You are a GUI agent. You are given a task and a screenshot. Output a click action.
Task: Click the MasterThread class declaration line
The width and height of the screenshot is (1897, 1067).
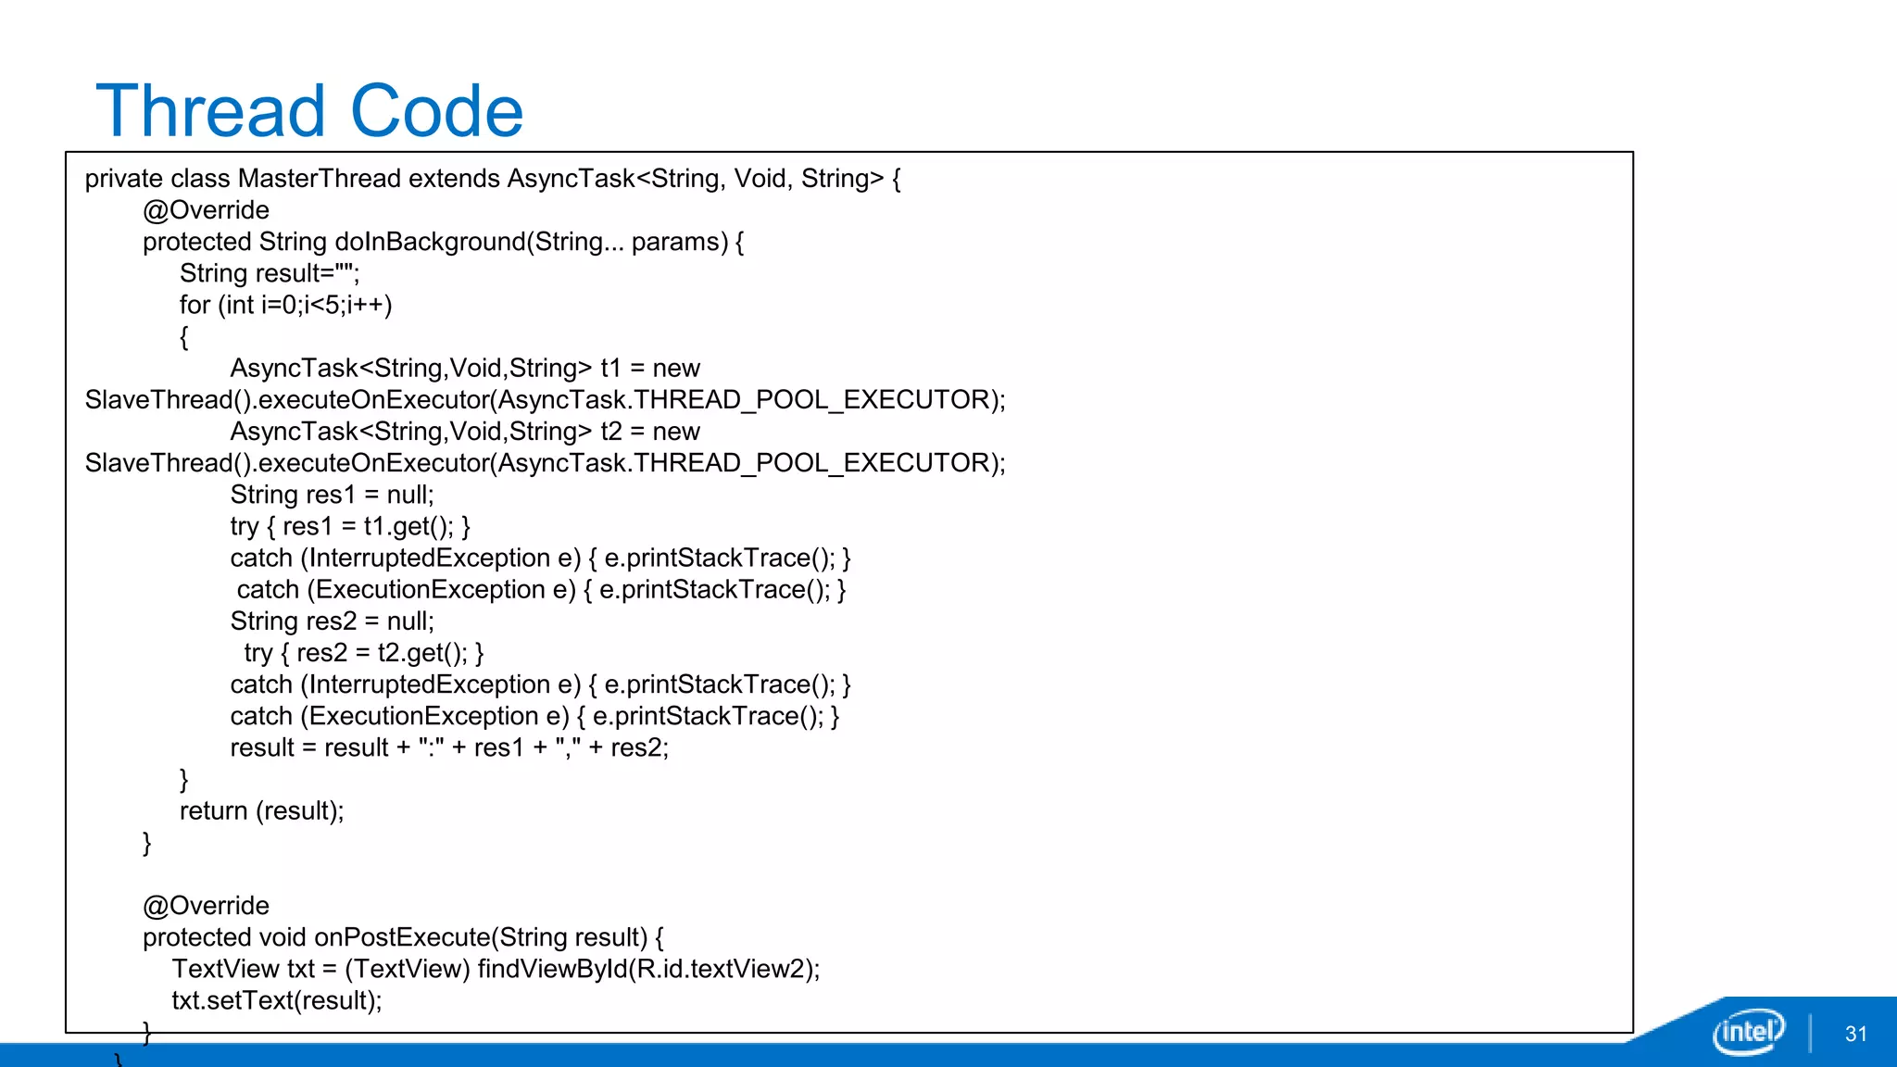click(493, 179)
